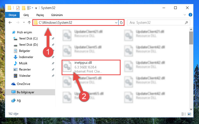Open OneDrive in the sidebar
Image resolution: width=199 pixels, height=124 pixels.
24,84
